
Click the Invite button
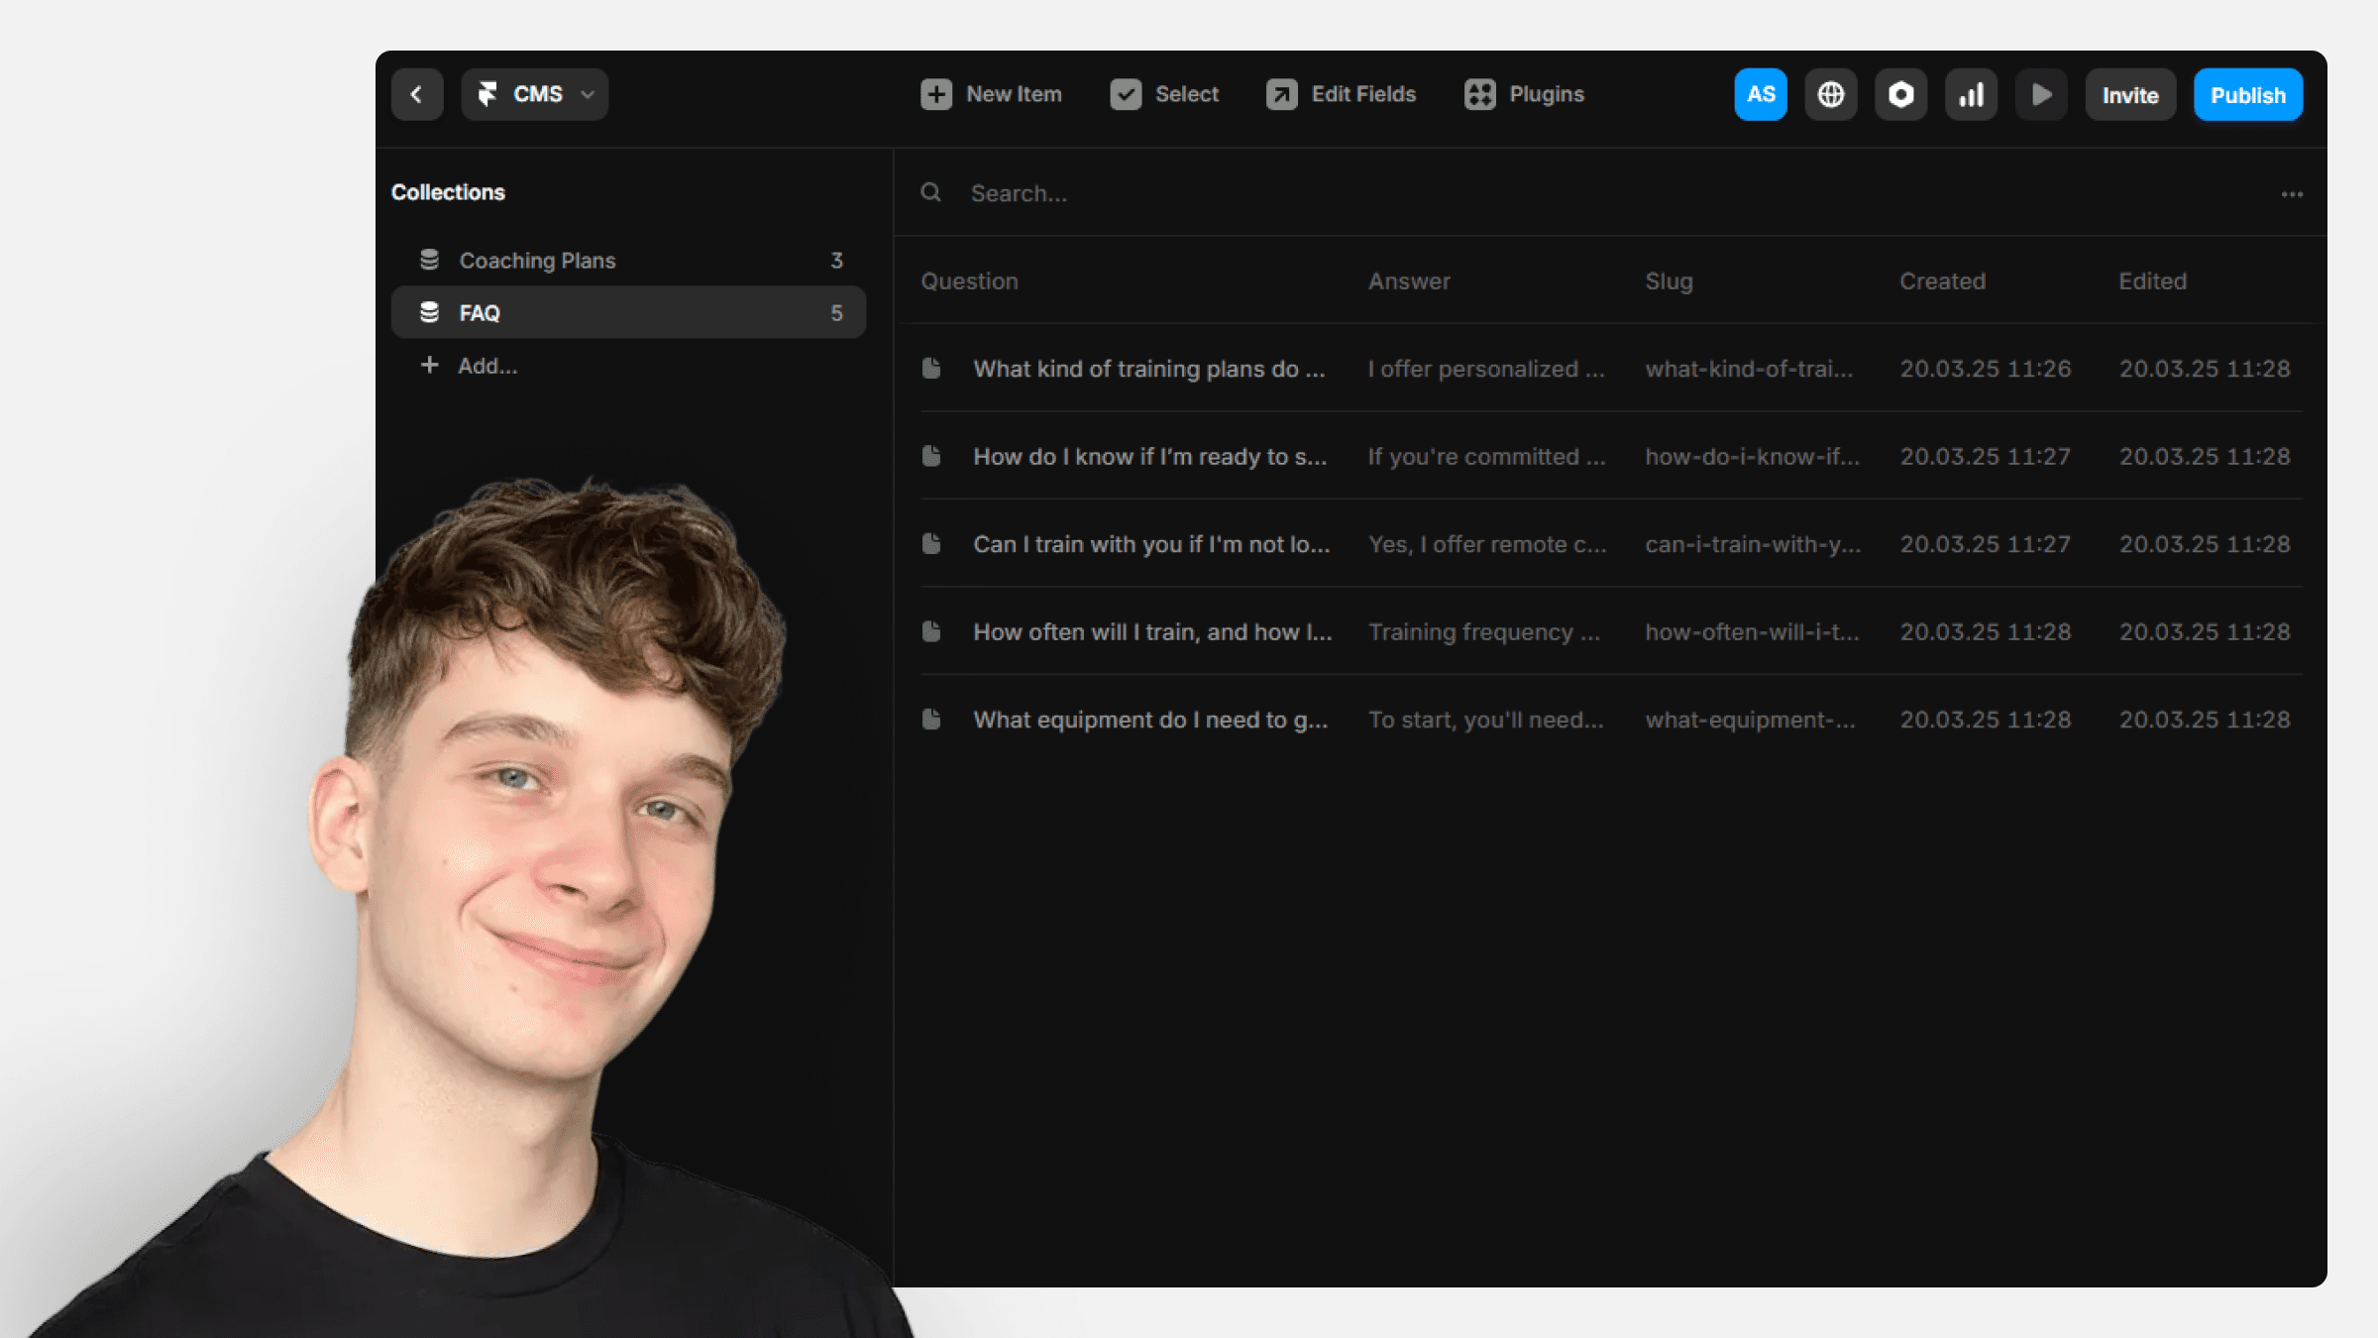(2130, 95)
